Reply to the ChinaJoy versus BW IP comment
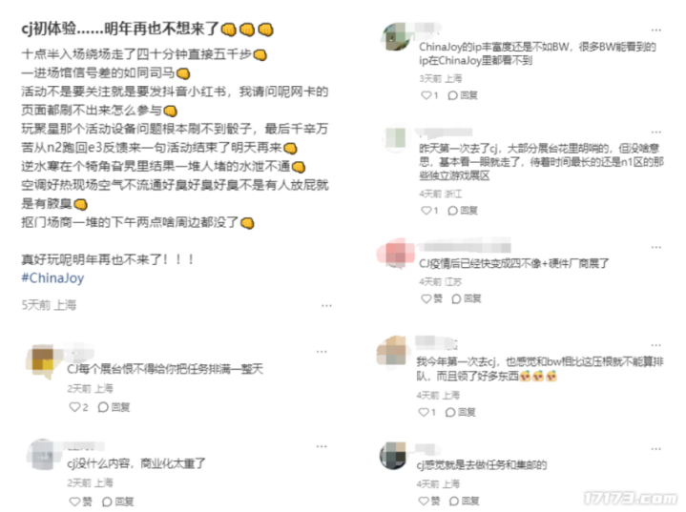The width and height of the screenshot is (686, 512). click(x=463, y=95)
